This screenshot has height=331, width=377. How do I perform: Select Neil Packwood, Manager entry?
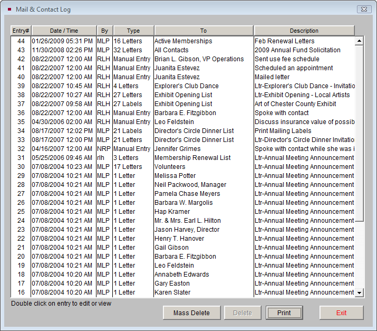183,185
